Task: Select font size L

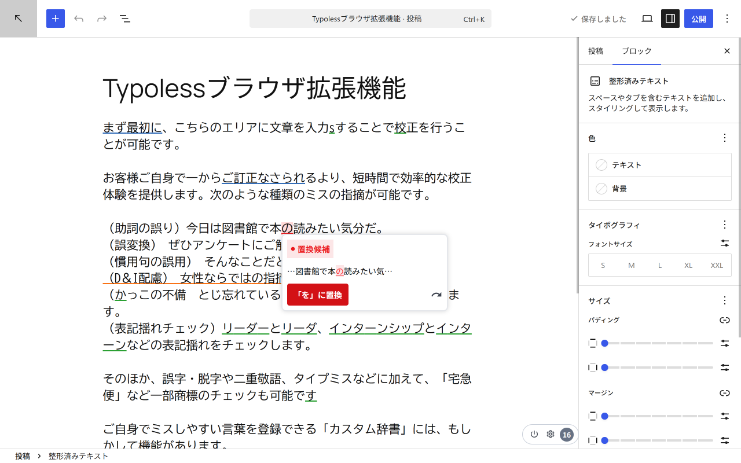Action: (x=660, y=265)
